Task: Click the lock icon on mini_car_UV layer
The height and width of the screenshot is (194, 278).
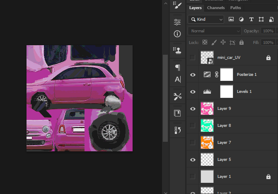Action: (x=268, y=58)
